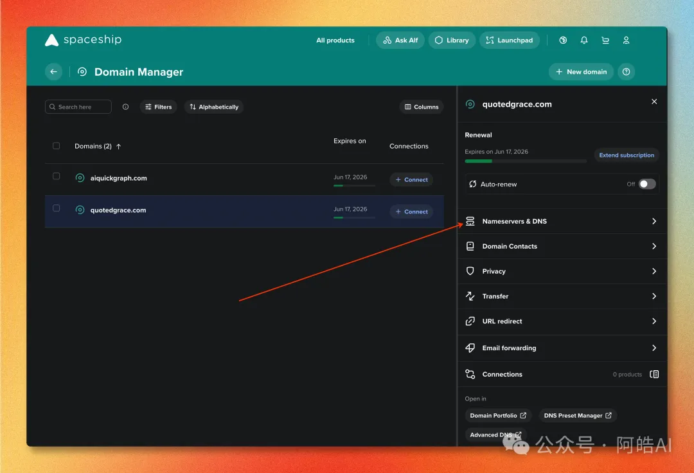The width and height of the screenshot is (694, 473).
Task: Click the URL redirect link icon
Action: (x=470, y=321)
